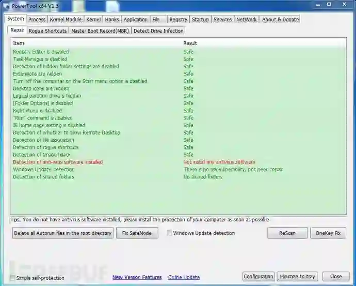The image size is (356, 286).
Task: Click the Close button at bottom
Action: [x=336, y=277]
